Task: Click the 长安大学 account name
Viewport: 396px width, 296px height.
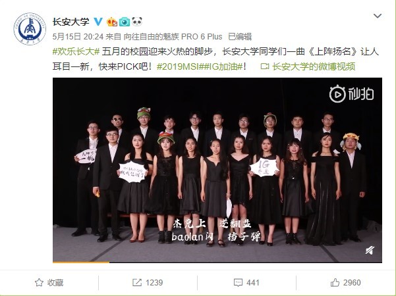Action: [x=71, y=22]
